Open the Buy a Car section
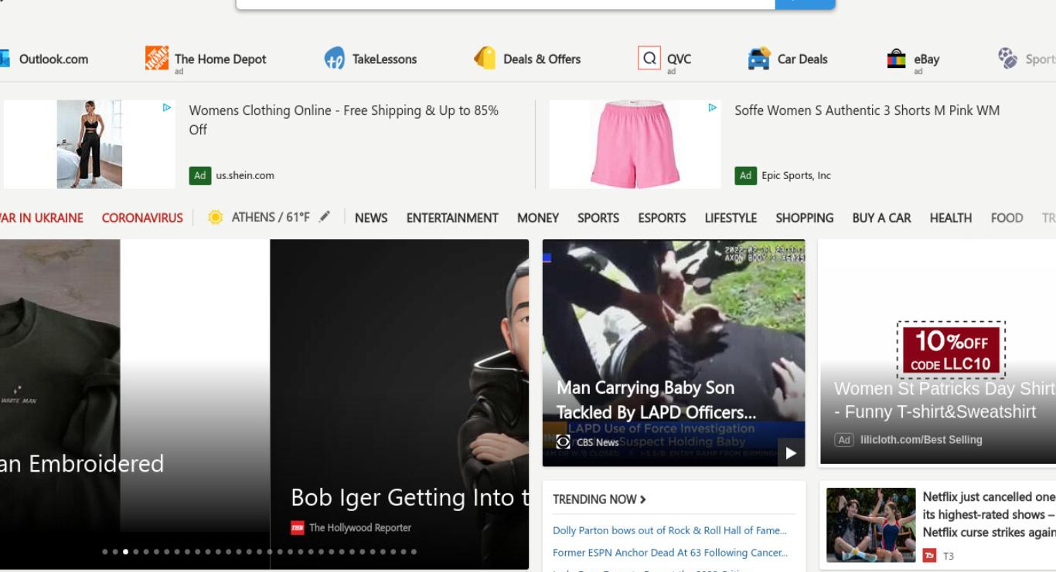Viewport: 1056px width, 572px height. [881, 218]
